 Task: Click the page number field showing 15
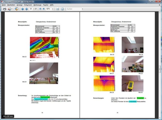tap(31, 9)
